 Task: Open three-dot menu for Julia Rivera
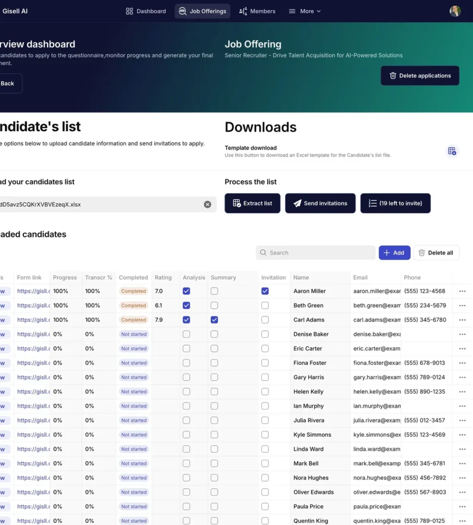click(462, 421)
